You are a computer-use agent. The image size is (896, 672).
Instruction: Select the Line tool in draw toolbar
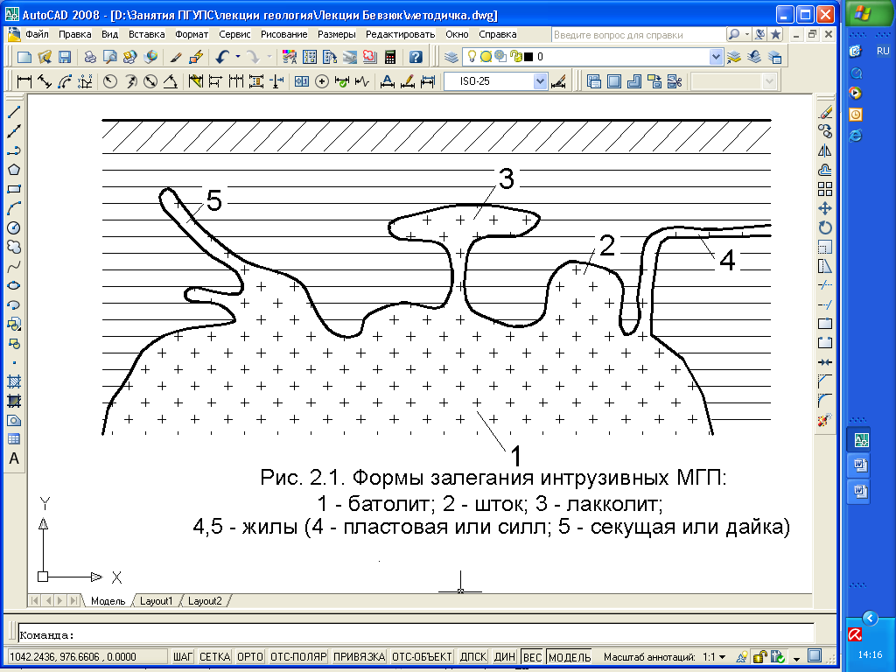pyautogui.click(x=14, y=112)
